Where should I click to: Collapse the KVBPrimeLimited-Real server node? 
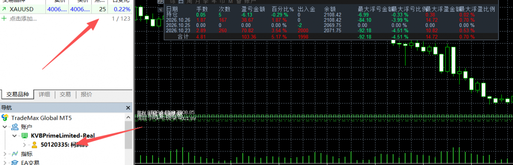[15, 136]
